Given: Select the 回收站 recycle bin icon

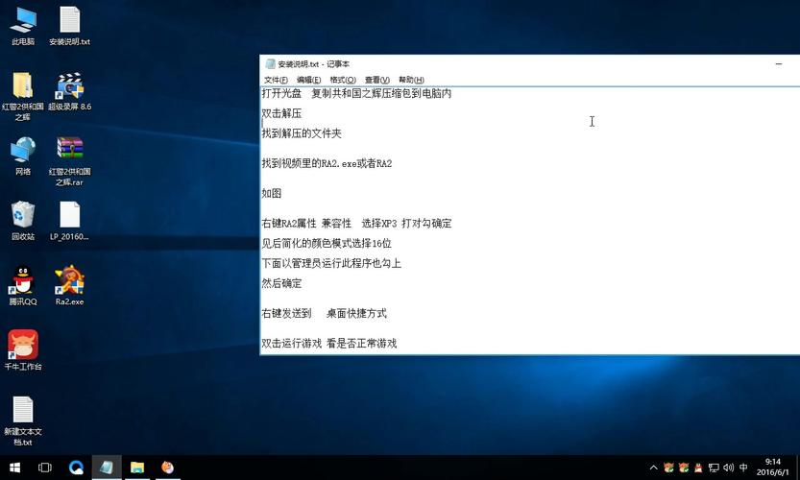Looking at the screenshot, I should point(23,221).
